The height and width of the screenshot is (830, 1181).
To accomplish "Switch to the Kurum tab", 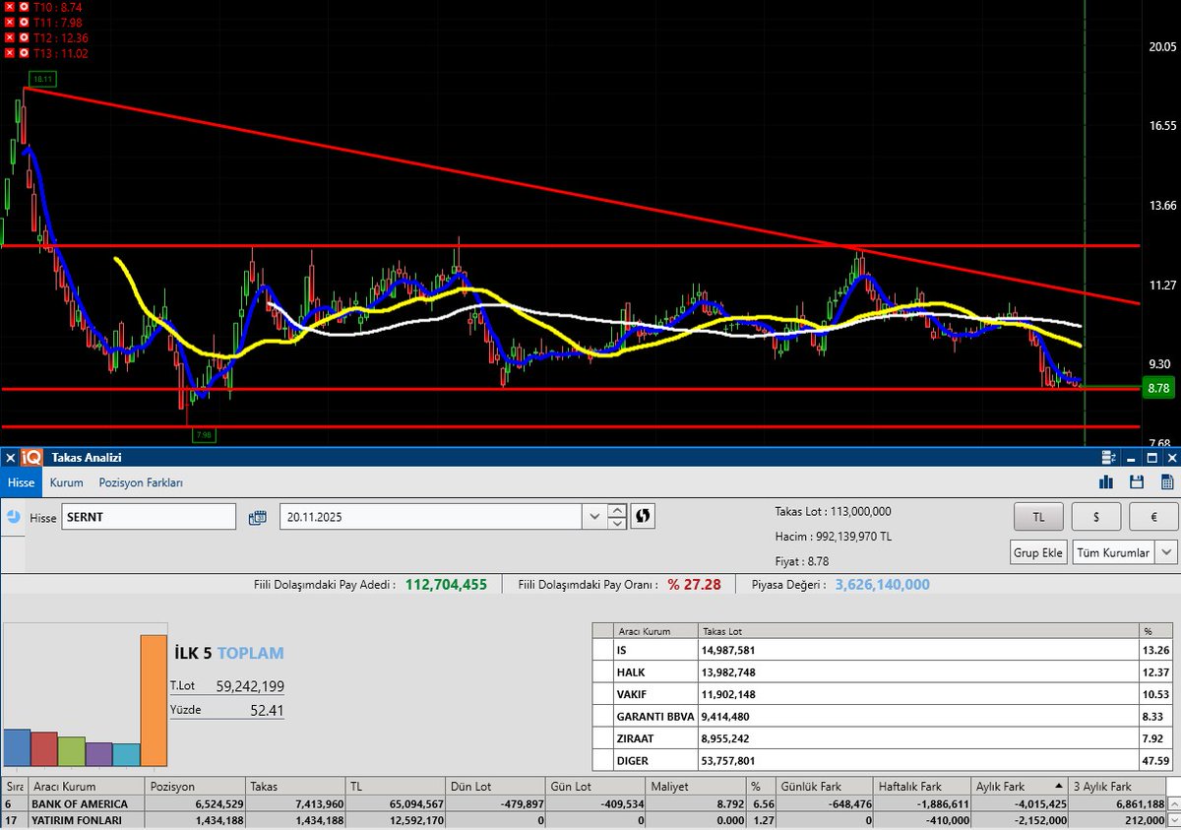I will click(x=67, y=482).
